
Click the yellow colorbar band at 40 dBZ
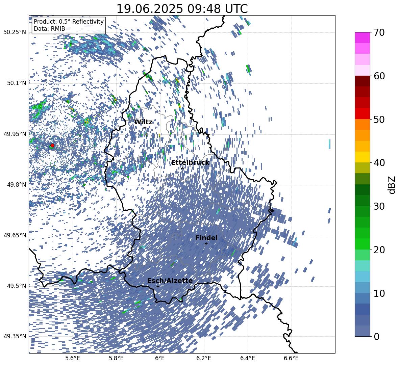(x=362, y=157)
